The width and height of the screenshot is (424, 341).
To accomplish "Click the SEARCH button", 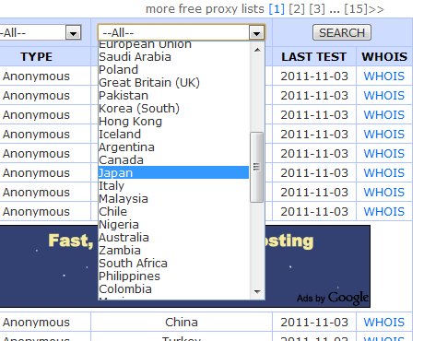I will [x=342, y=32].
